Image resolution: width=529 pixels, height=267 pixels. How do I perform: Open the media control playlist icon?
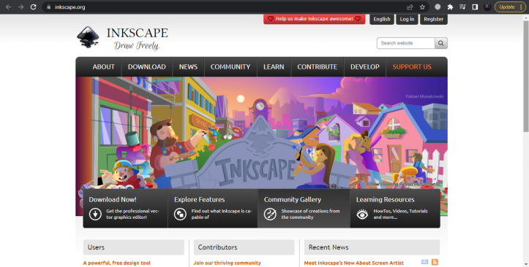point(462,7)
